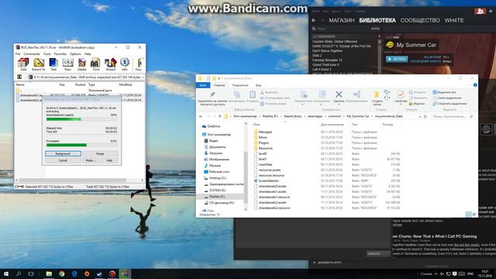Click Cancel button in extraction dialog
This screenshot has height=279, width=496.
(63, 160)
